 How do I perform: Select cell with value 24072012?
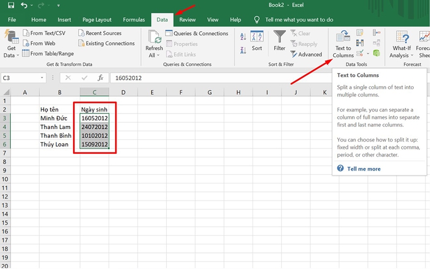click(95, 127)
